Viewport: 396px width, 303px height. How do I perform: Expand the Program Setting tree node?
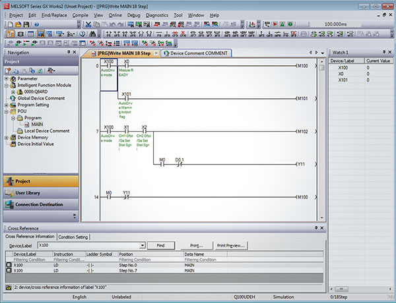[x=6, y=105]
